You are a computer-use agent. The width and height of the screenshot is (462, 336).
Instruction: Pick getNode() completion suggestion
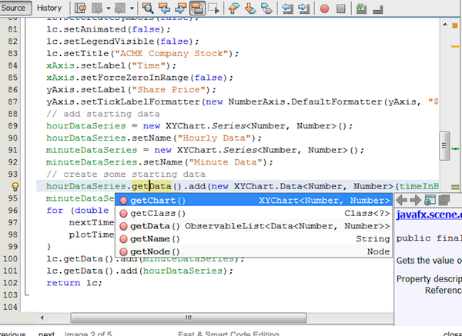(155, 251)
